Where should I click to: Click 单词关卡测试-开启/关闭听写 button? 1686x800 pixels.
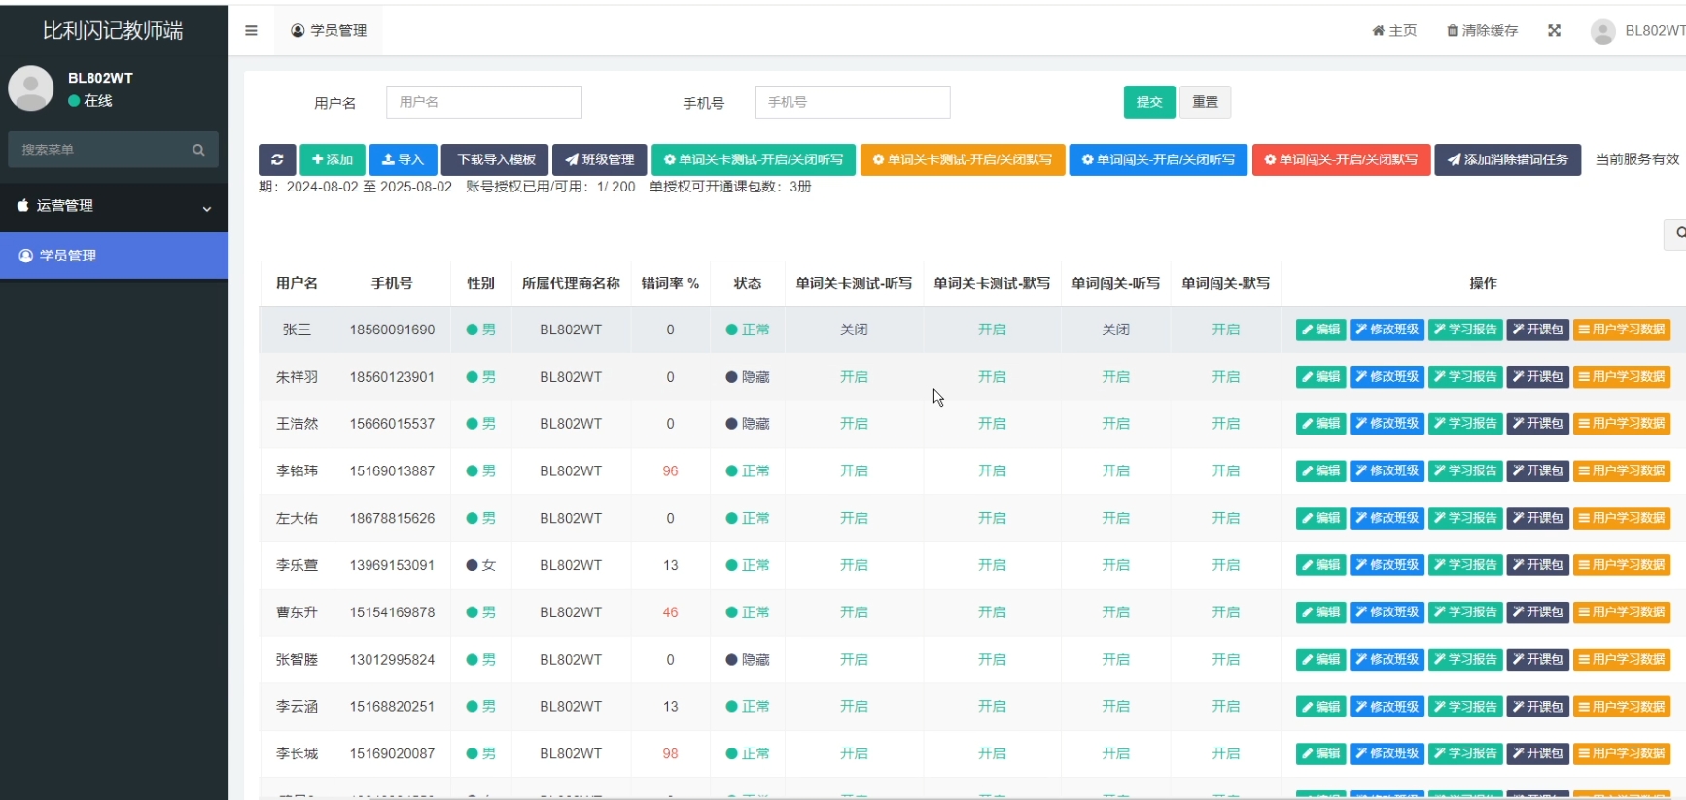click(x=754, y=159)
